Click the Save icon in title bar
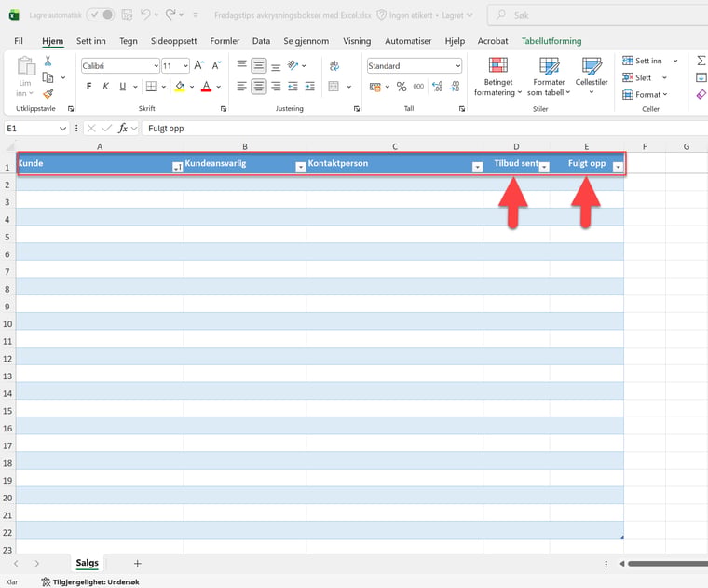Screen dimensions: 708x588 click(128, 15)
